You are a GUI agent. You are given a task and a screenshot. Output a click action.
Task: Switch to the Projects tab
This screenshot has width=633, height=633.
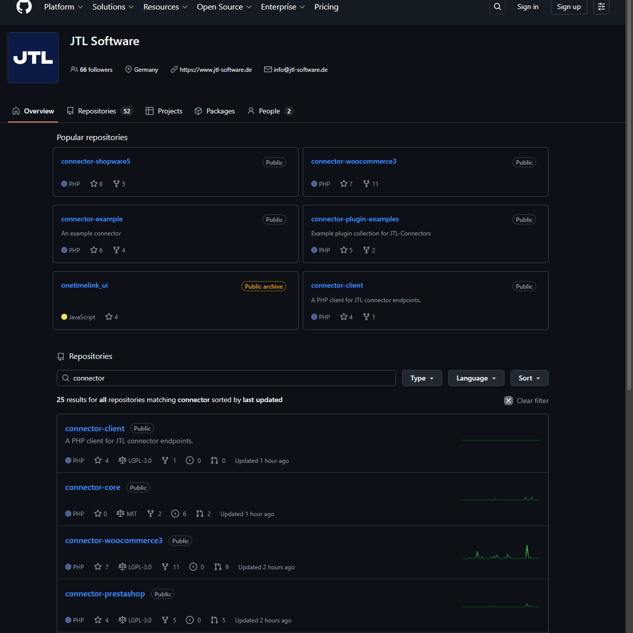[x=164, y=111]
